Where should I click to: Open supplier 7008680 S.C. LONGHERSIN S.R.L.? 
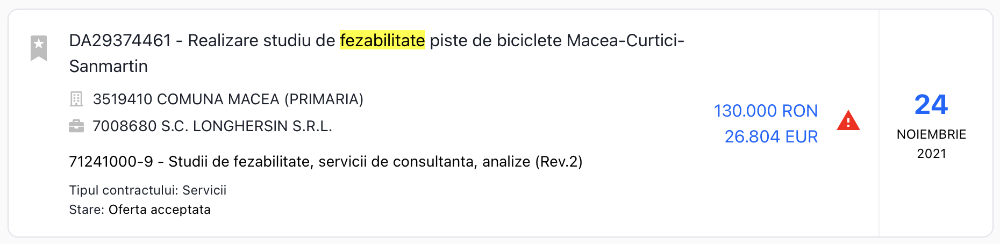point(212,126)
